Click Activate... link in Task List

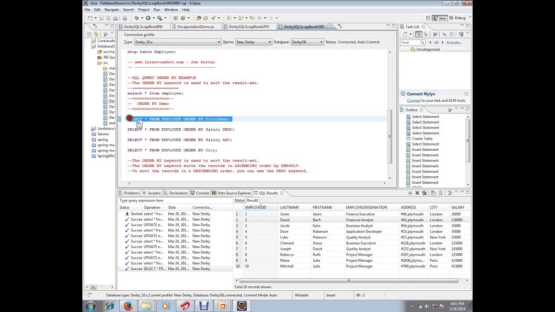[x=454, y=42]
